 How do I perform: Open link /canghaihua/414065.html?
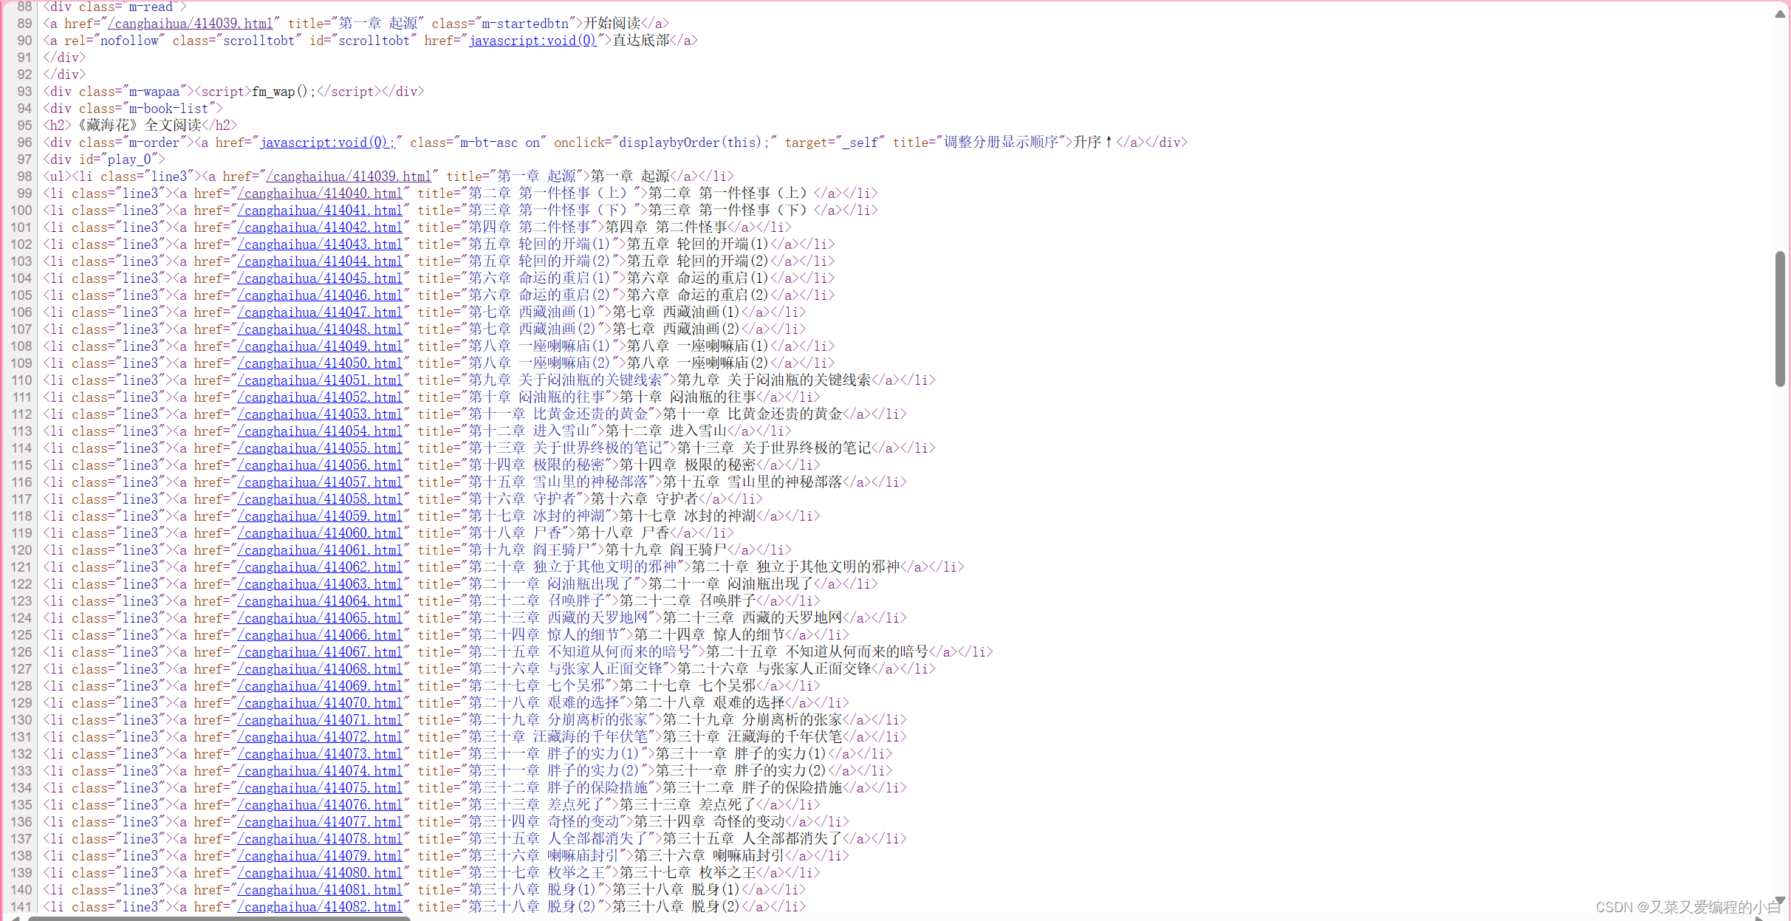(x=320, y=618)
